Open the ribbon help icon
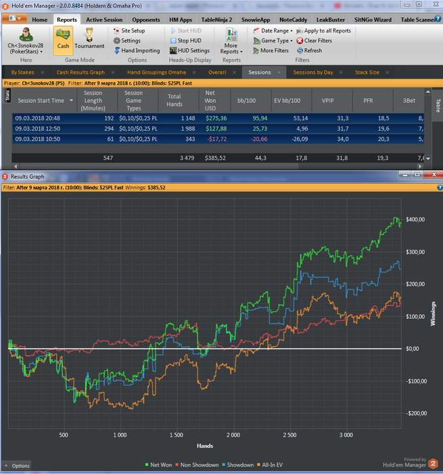The image size is (443, 474). (438, 19)
